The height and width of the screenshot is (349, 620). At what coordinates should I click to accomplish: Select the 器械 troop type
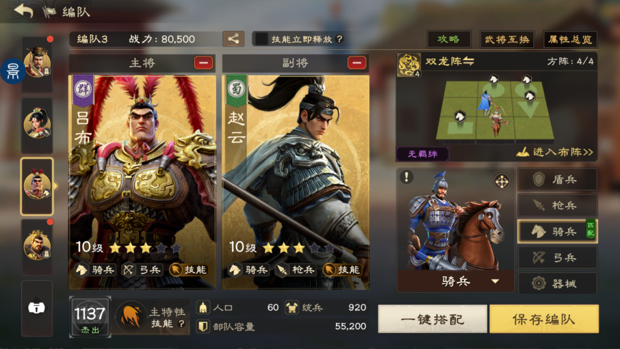[557, 283]
